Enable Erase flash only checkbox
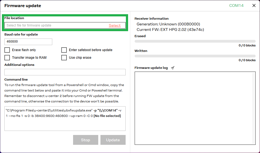 7,50
